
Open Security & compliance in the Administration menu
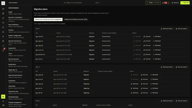19,19
